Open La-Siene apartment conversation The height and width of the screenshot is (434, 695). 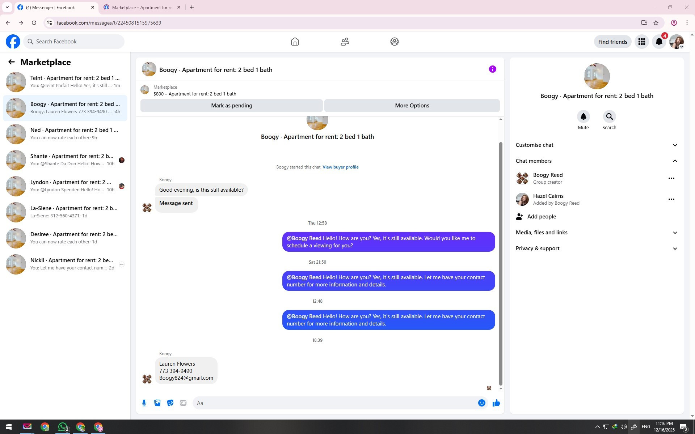65,212
